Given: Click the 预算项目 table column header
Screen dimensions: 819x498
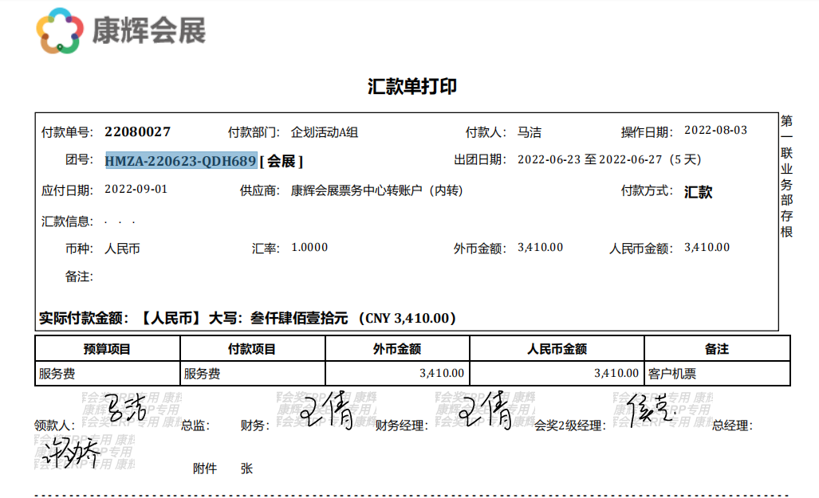Looking at the screenshot, I should (x=107, y=349).
